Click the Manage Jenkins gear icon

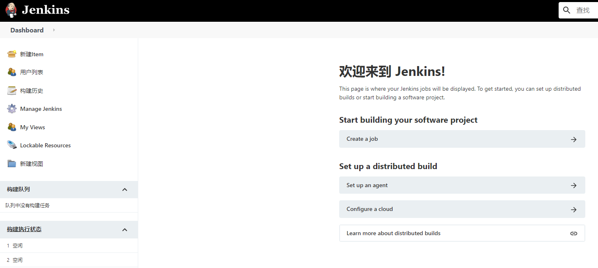click(12, 109)
